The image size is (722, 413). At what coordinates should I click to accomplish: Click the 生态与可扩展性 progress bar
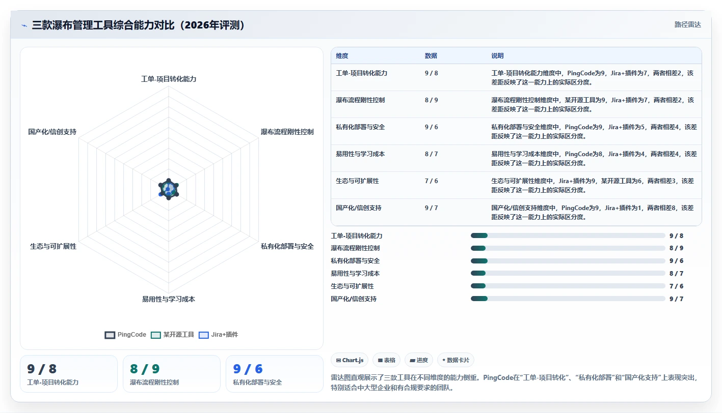click(568, 286)
